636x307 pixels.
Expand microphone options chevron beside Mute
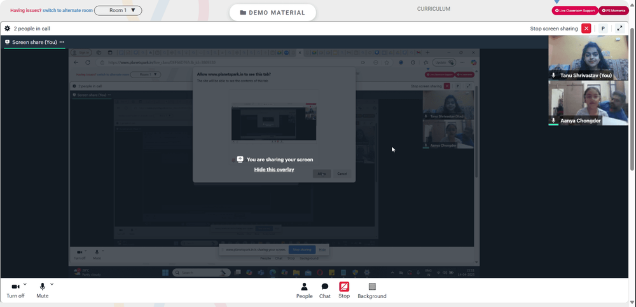click(52, 284)
